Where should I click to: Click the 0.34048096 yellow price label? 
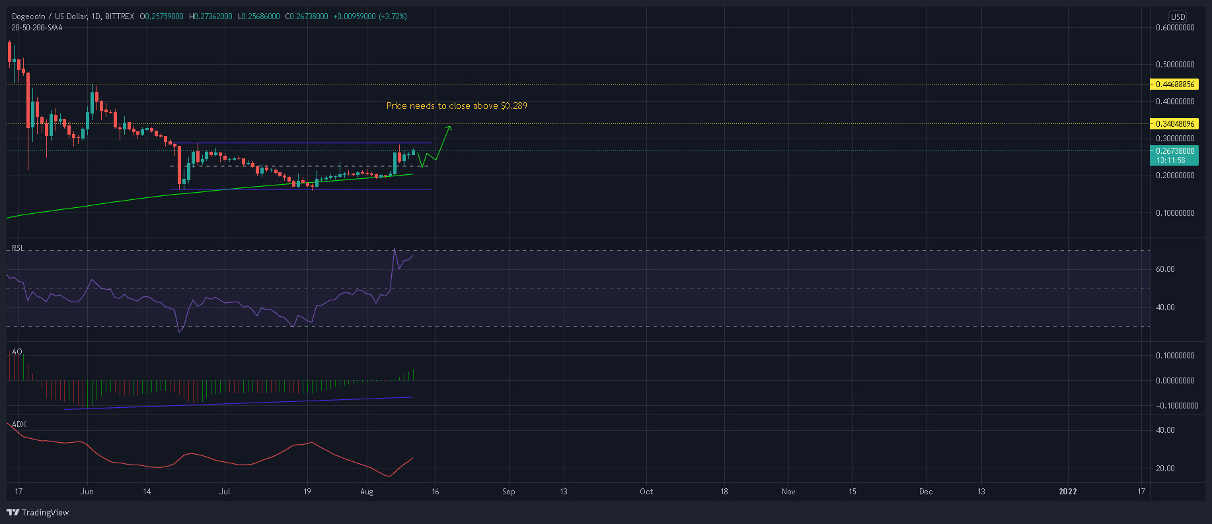[1175, 123]
